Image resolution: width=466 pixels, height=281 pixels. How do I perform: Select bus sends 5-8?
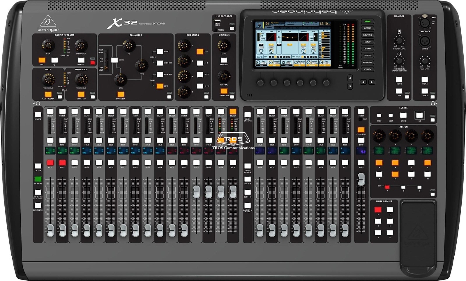pyautogui.click(x=200, y=63)
